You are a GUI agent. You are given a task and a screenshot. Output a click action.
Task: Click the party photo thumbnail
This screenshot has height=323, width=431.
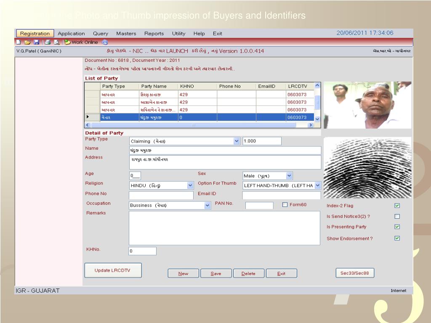[367, 105]
